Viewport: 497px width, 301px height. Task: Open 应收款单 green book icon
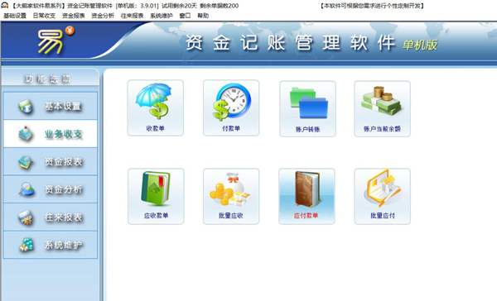click(156, 196)
